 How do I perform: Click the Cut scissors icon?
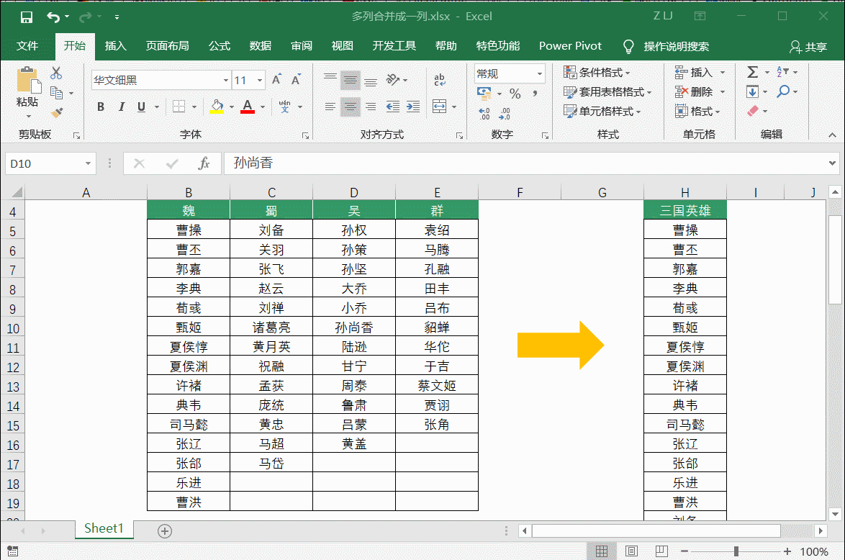coord(56,73)
